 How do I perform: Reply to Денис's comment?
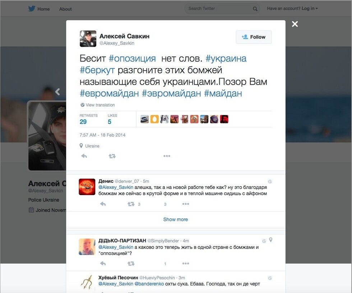click(x=103, y=204)
